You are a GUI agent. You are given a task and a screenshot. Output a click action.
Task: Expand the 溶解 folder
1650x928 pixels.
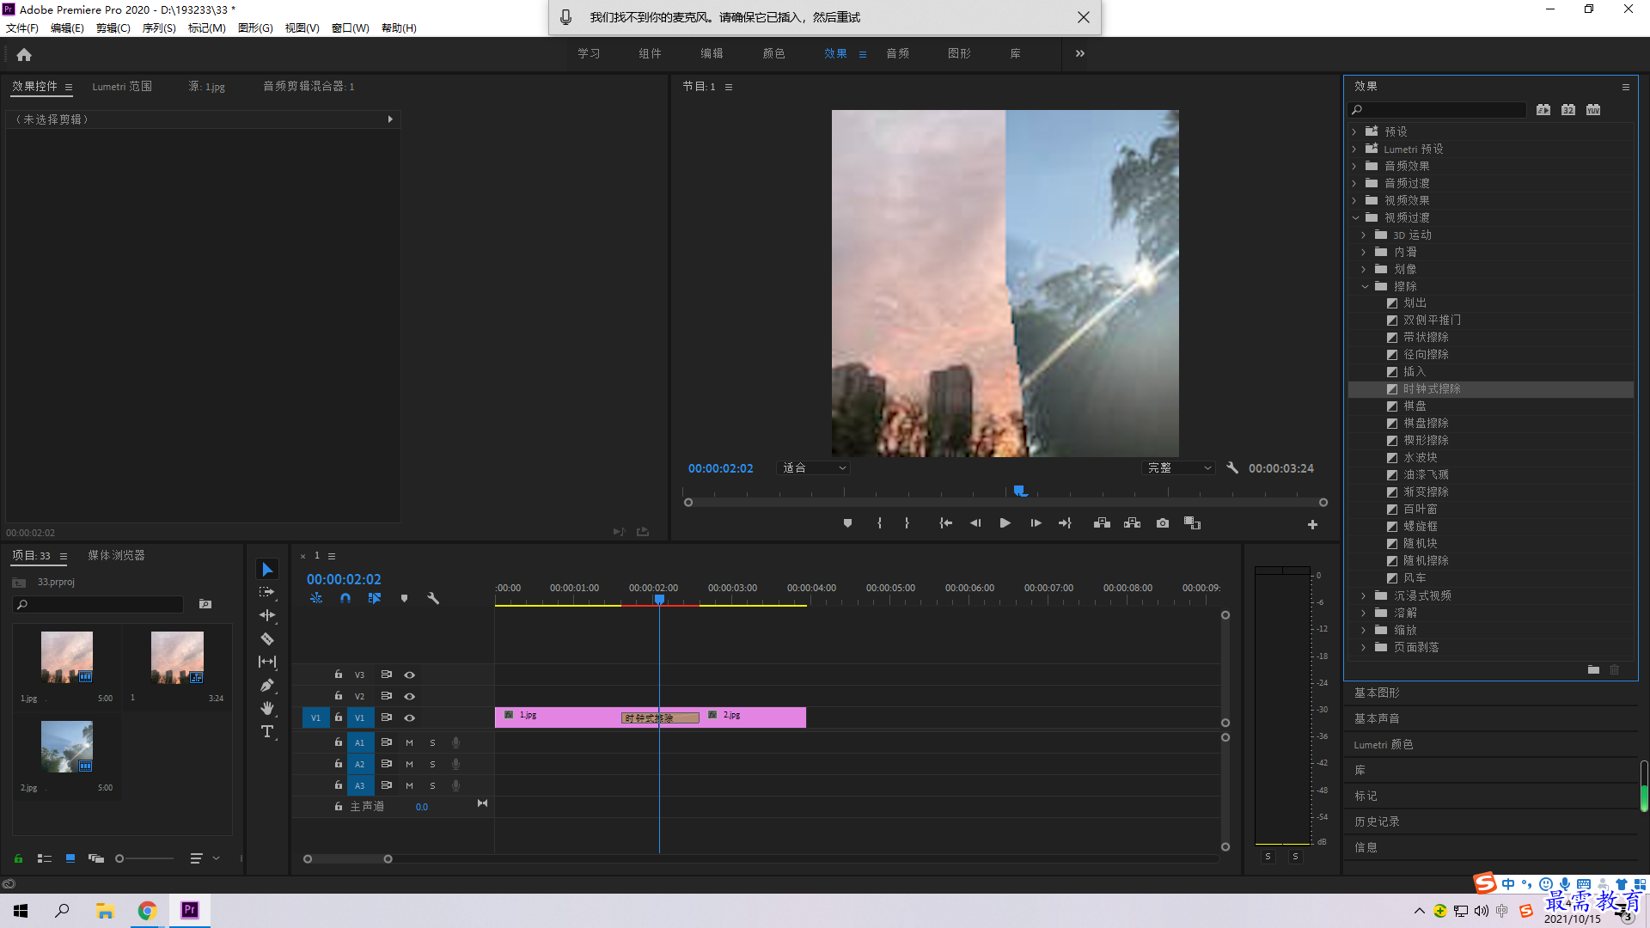coord(1365,613)
